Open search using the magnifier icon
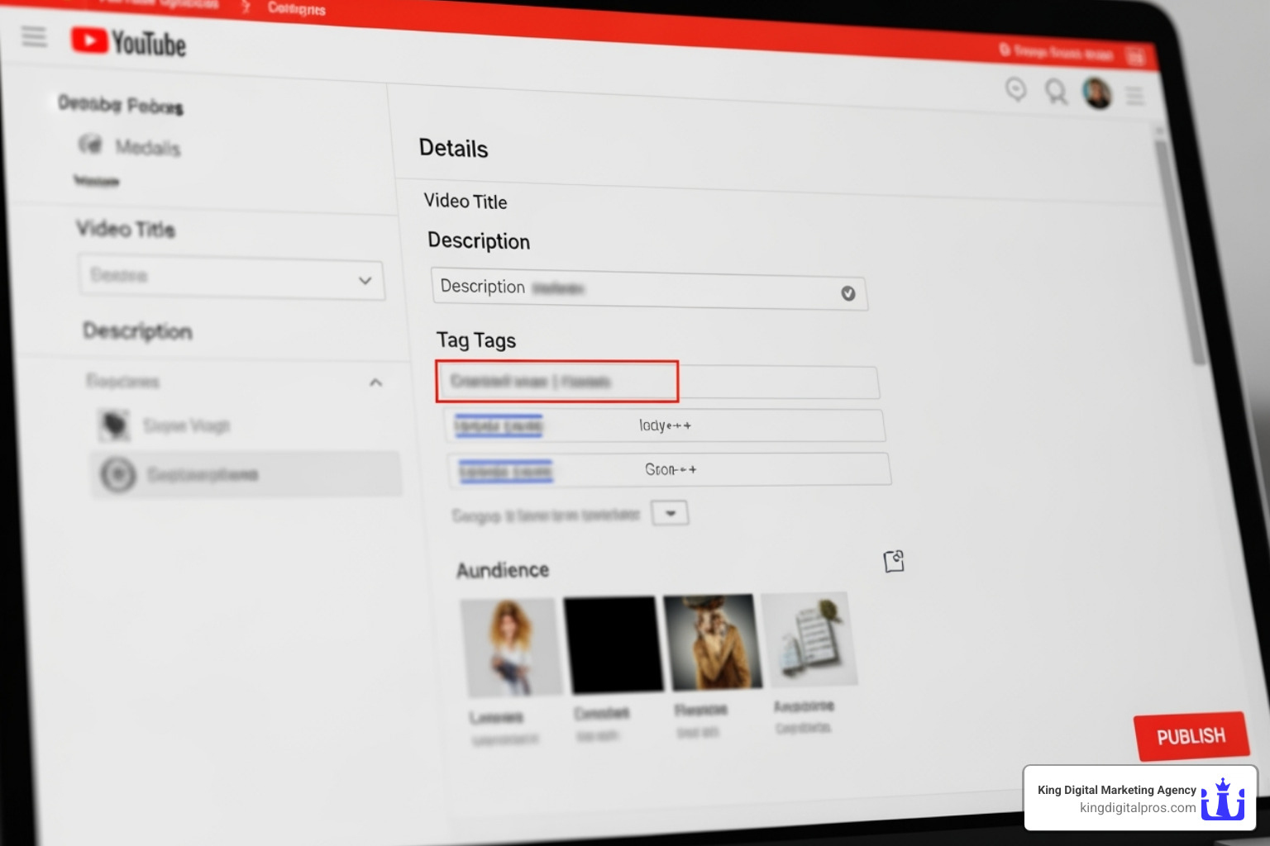Image resolution: width=1270 pixels, height=846 pixels. [x=1056, y=93]
